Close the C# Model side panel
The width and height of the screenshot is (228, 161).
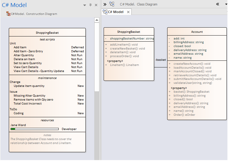(x=96, y=5)
